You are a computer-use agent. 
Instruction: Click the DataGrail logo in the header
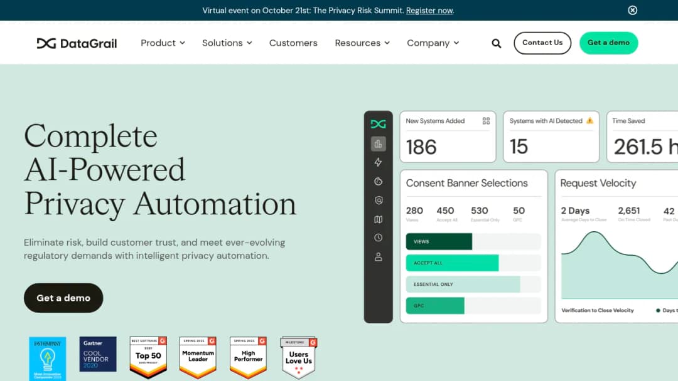77,43
